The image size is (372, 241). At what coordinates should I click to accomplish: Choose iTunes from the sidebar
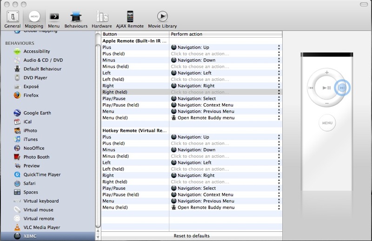click(x=31, y=140)
